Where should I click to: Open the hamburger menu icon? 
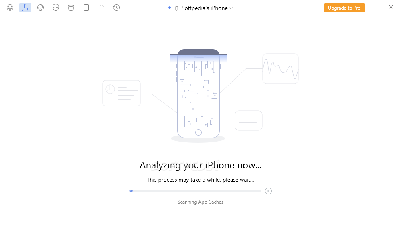pyautogui.click(x=373, y=7)
